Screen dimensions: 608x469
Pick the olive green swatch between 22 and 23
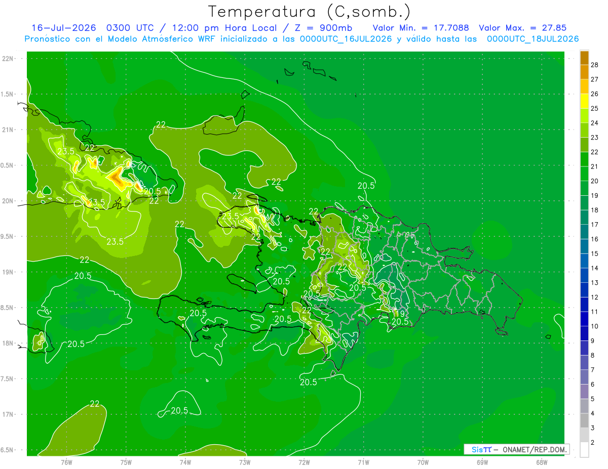[584, 145]
